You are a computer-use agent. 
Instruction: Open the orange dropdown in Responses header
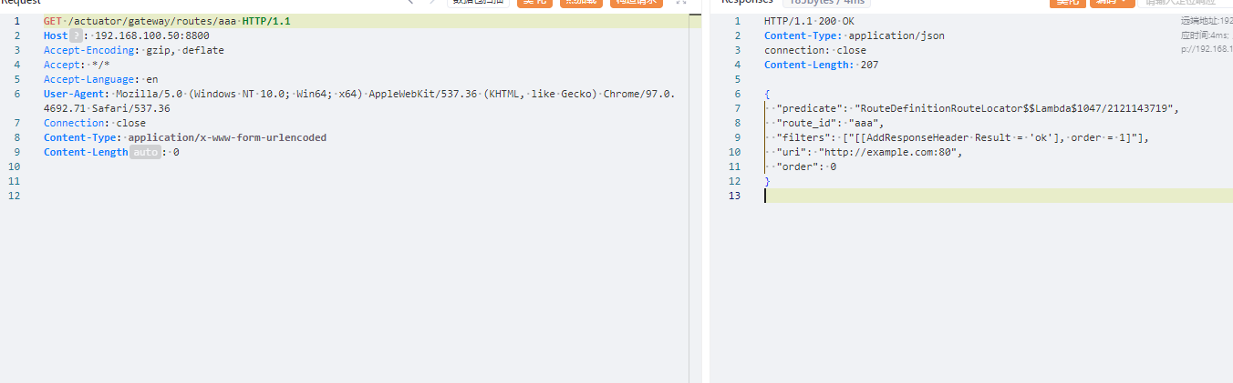coord(1113,3)
